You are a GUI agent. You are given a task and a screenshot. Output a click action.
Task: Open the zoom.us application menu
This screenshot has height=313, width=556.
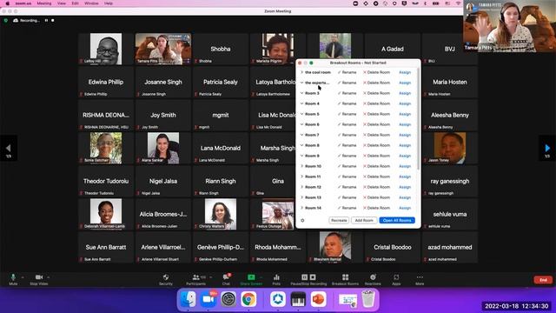coord(23,3)
